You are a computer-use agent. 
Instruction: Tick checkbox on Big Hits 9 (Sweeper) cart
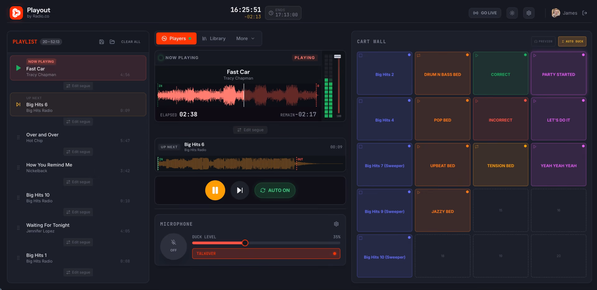(x=361, y=192)
